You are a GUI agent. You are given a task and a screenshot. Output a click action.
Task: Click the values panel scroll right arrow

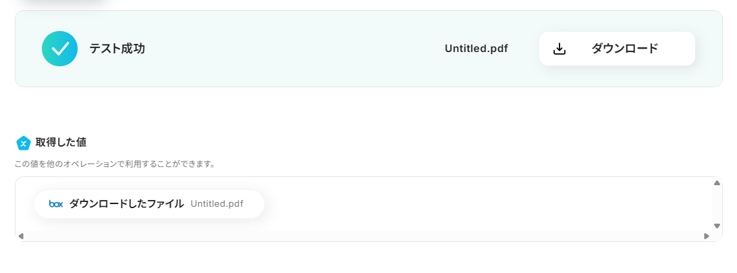coord(707,236)
